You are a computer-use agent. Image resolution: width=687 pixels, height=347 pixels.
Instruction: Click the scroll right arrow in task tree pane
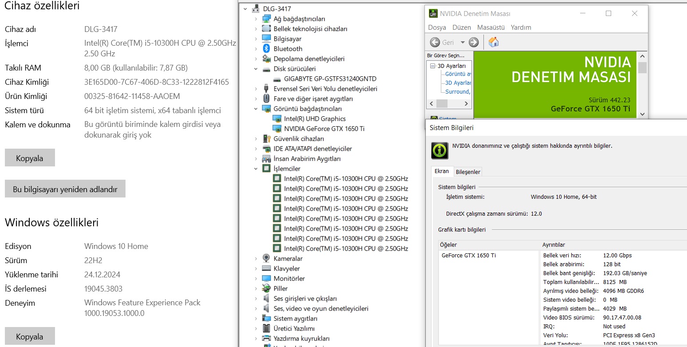(466, 103)
